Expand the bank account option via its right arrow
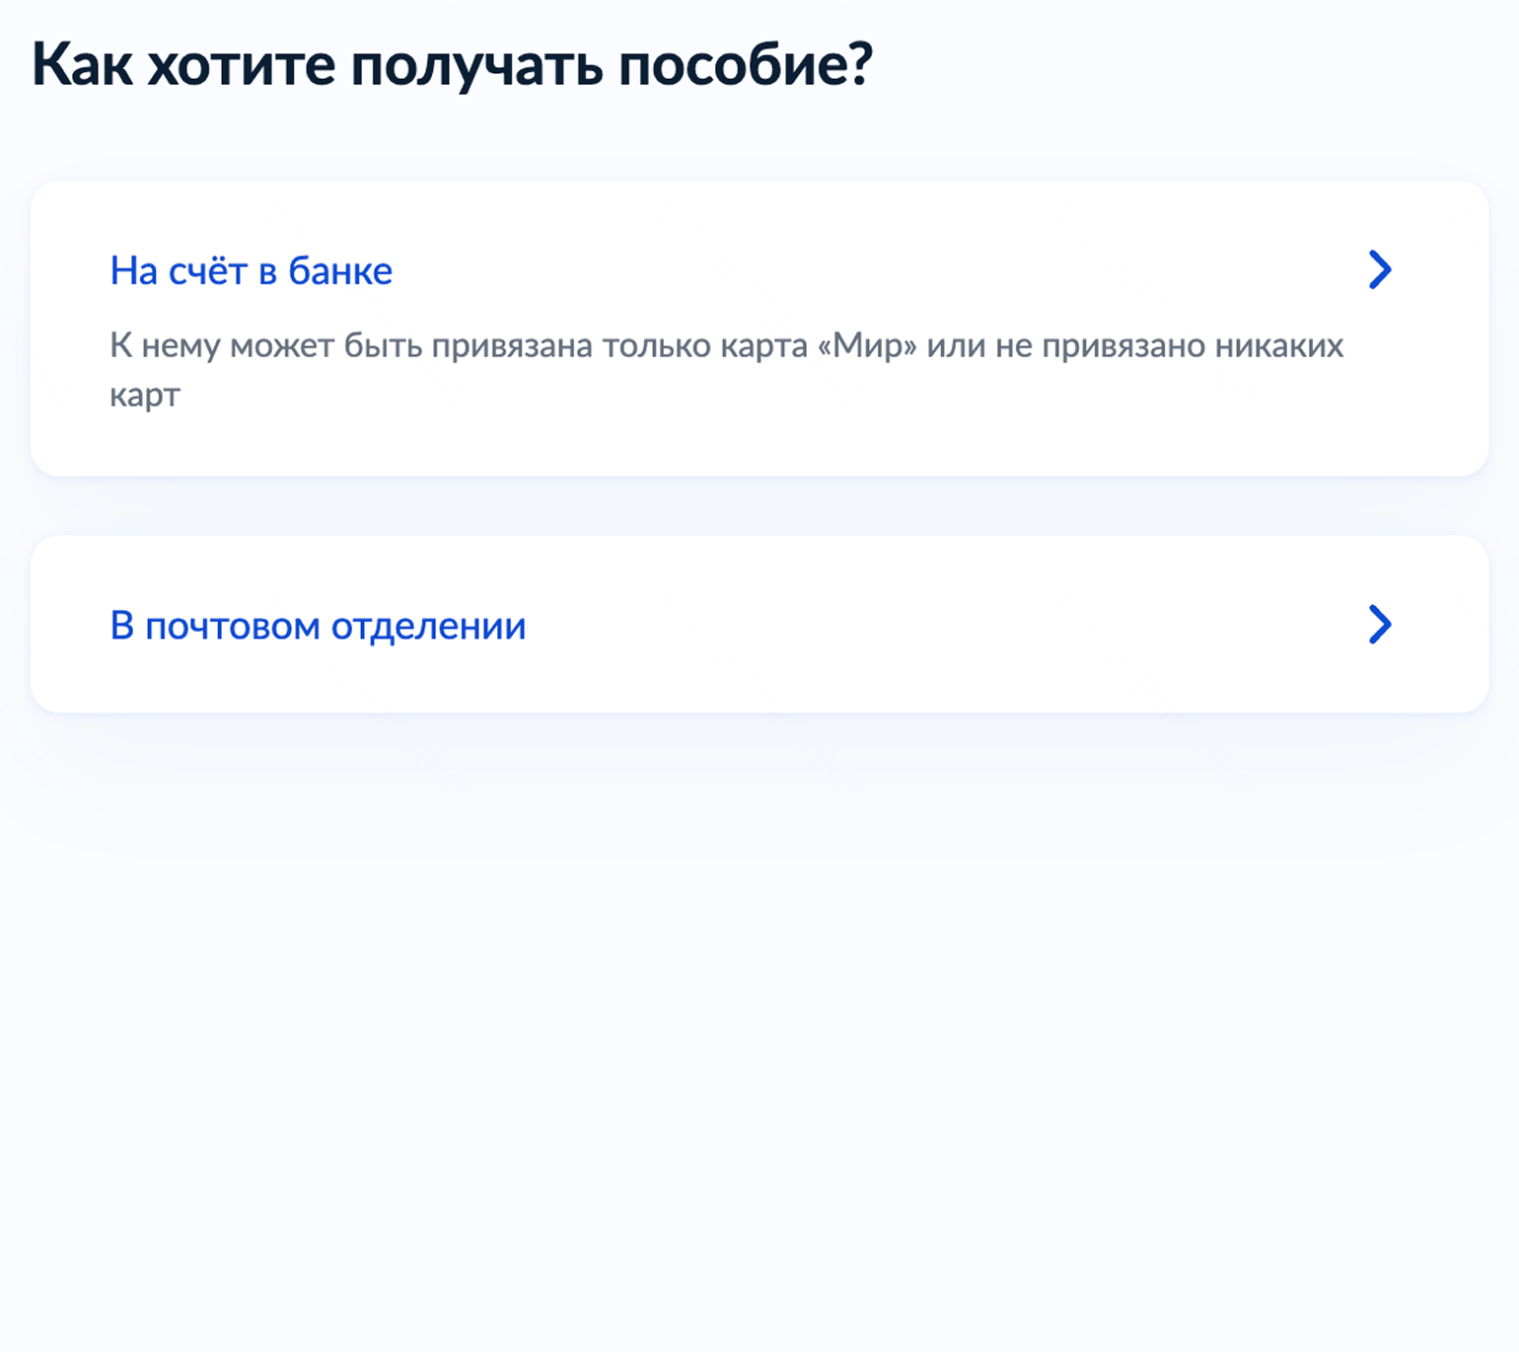The width and height of the screenshot is (1519, 1352). 1380,269
